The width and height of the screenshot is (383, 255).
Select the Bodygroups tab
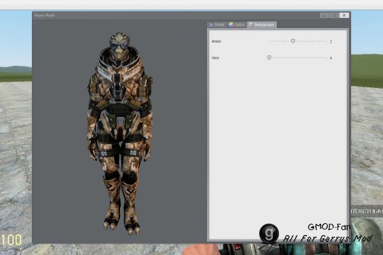click(x=262, y=25)
